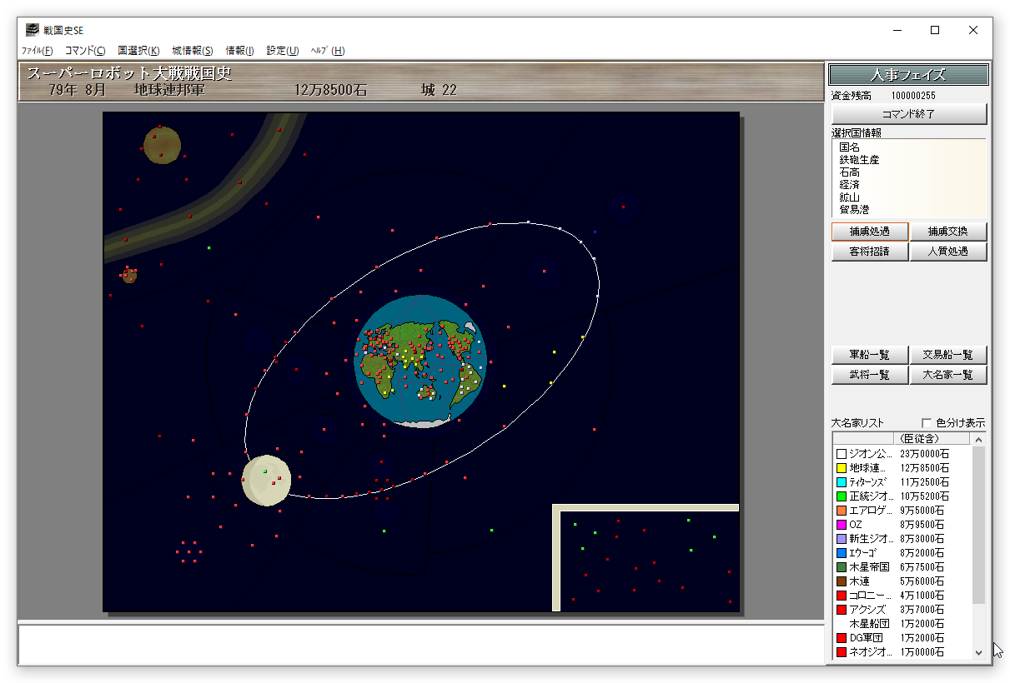
Task: Click the Earth globe on the map
Action: (x=422, y=360)
